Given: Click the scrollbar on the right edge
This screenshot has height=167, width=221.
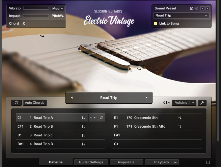Looking at the screenshot, I should [x=218, y=70].
